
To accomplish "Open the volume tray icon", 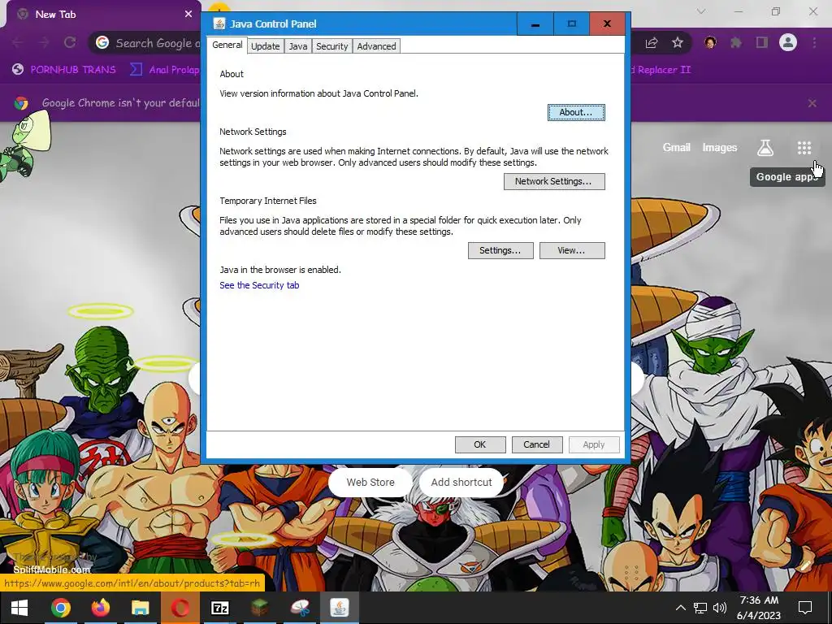I will [x=720, y=608].
